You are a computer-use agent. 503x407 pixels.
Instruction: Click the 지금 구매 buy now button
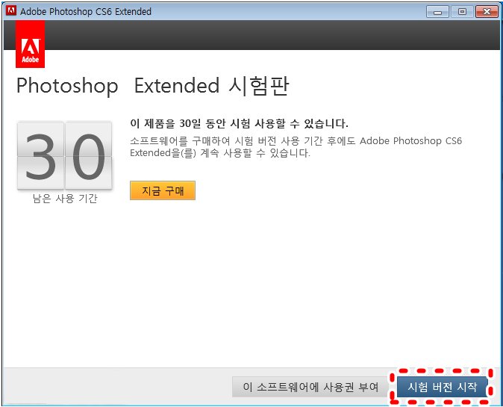163,190
